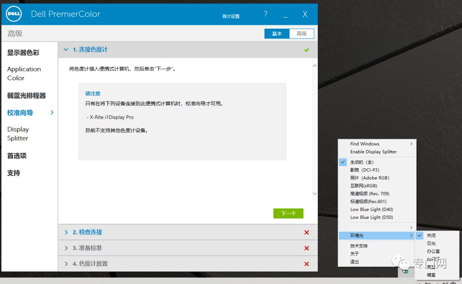Open the 环境光 submenu entry

click(x=377, y=236)
